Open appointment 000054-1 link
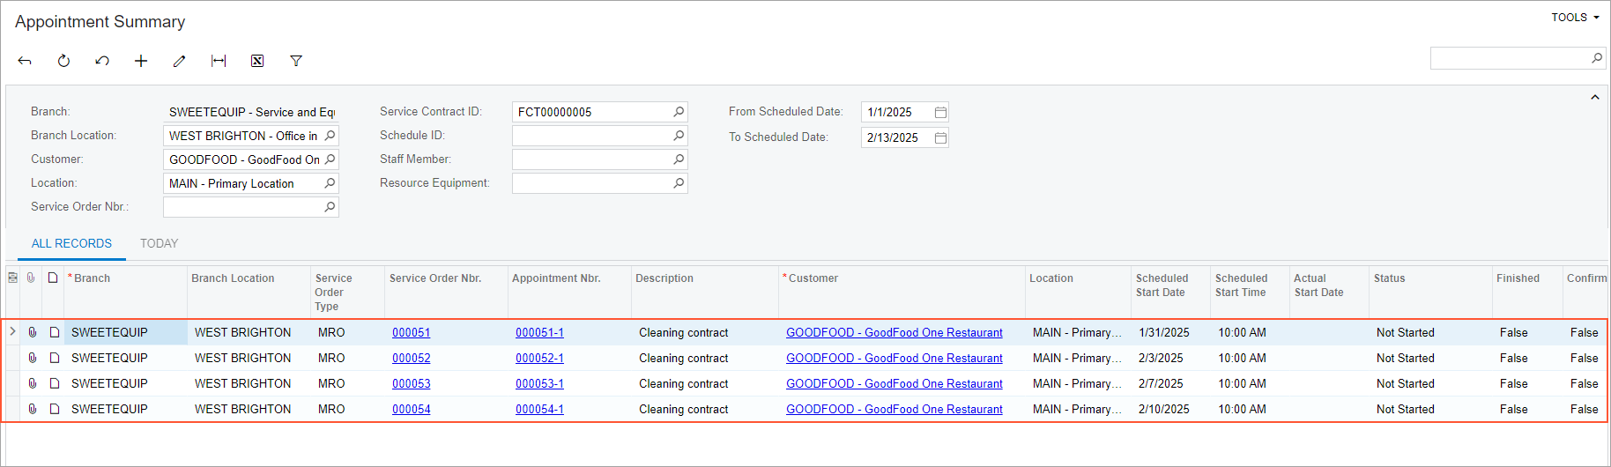 (x=539, y=410)
